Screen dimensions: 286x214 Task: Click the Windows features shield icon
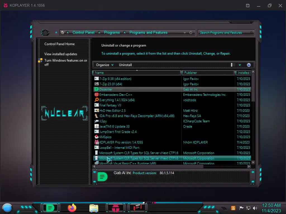pos(40,60)
